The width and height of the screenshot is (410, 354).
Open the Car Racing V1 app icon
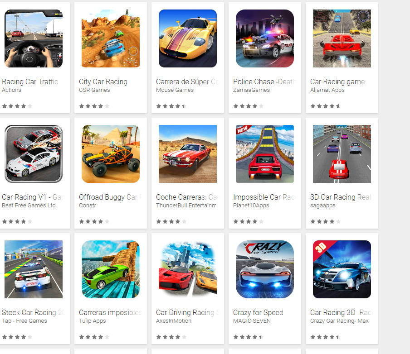pos(34,154)
